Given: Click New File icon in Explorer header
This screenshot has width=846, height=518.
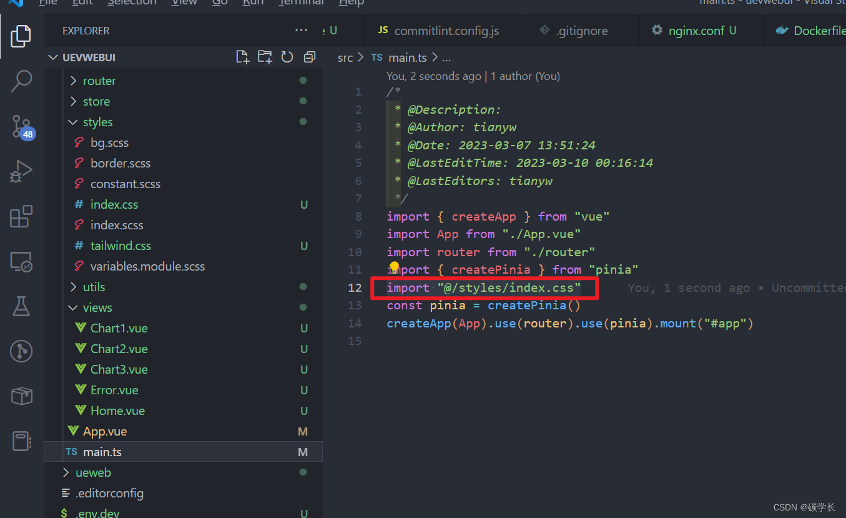Looking at the screenshot, I should 243,57.
